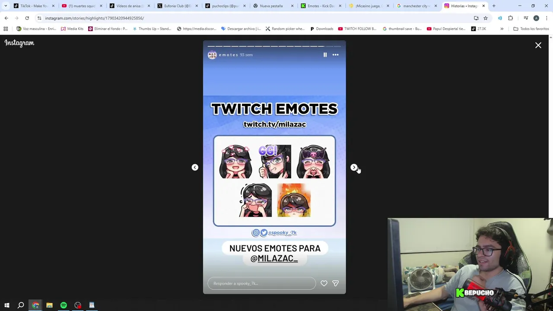View site information icon in address bar
Viewport: 553px width, 311px height.
39,18
